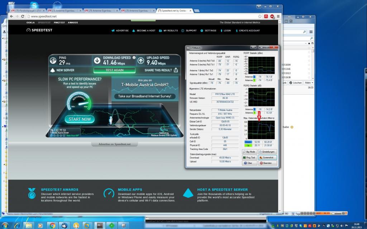Click the model value FRITZ!Box 6842 LTE
Image resolution: width=367 pixels, height=229 pixels.
point(225,94)
